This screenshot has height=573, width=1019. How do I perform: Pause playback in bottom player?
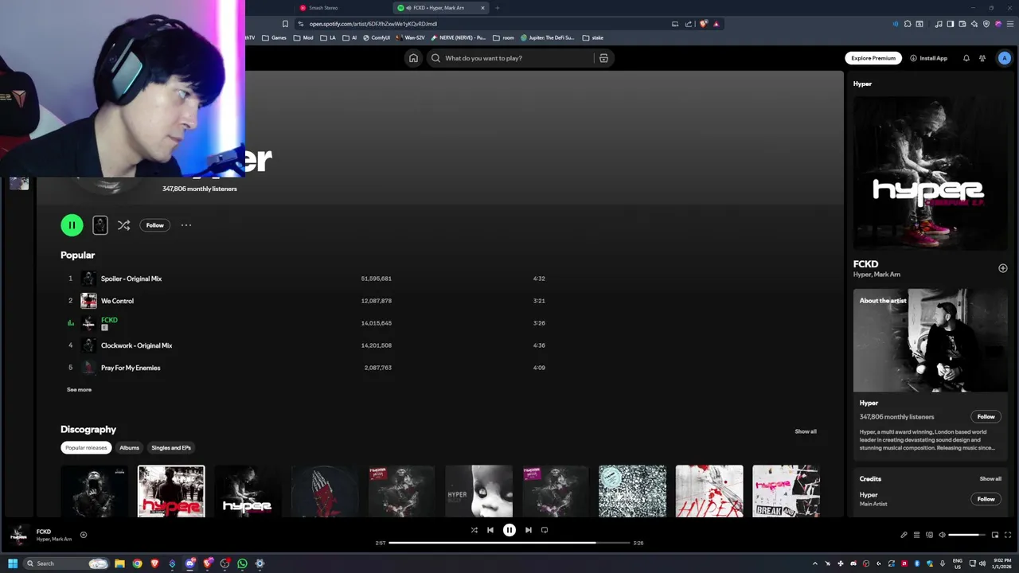pyautogui.click(x=509, y=530)
